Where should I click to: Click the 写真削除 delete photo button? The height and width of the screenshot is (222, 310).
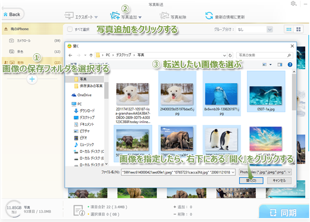pyautogui.click(x=173, y=17)
